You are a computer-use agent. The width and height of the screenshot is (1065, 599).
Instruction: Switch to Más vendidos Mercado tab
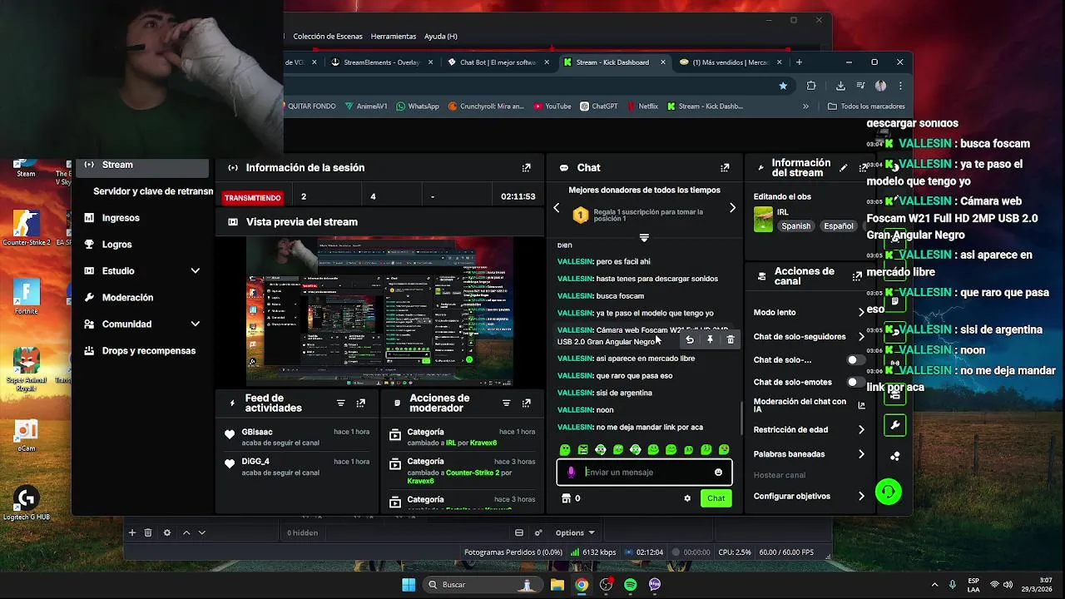731,62
